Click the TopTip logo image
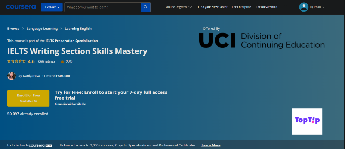 (x=307, y=121)
